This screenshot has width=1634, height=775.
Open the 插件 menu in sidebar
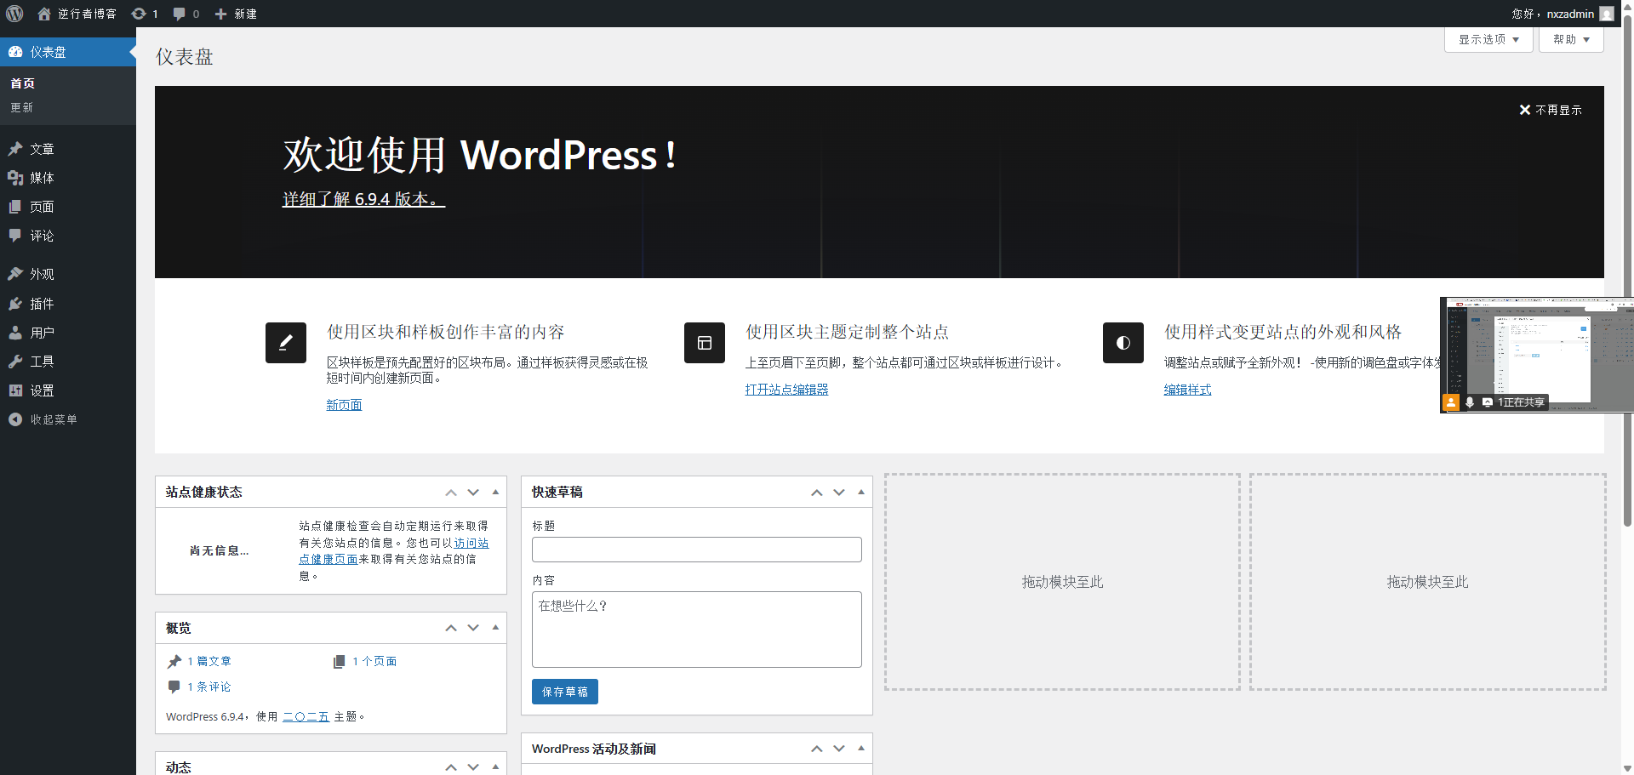point(42,304)
